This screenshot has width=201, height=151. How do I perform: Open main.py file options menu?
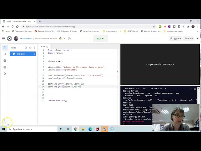pyautogui.click(x=34, y=54)
